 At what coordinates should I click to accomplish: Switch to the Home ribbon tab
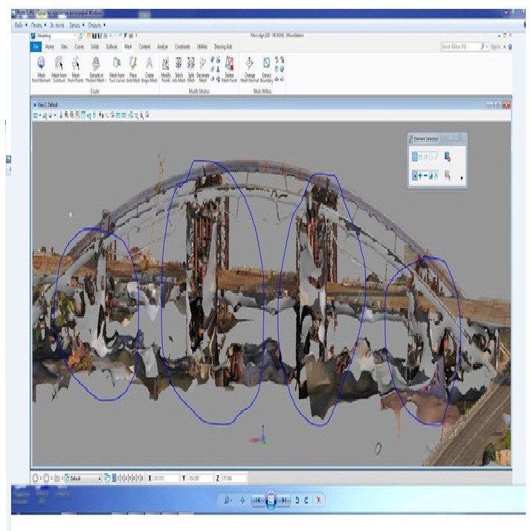click(x=50, y=47)
